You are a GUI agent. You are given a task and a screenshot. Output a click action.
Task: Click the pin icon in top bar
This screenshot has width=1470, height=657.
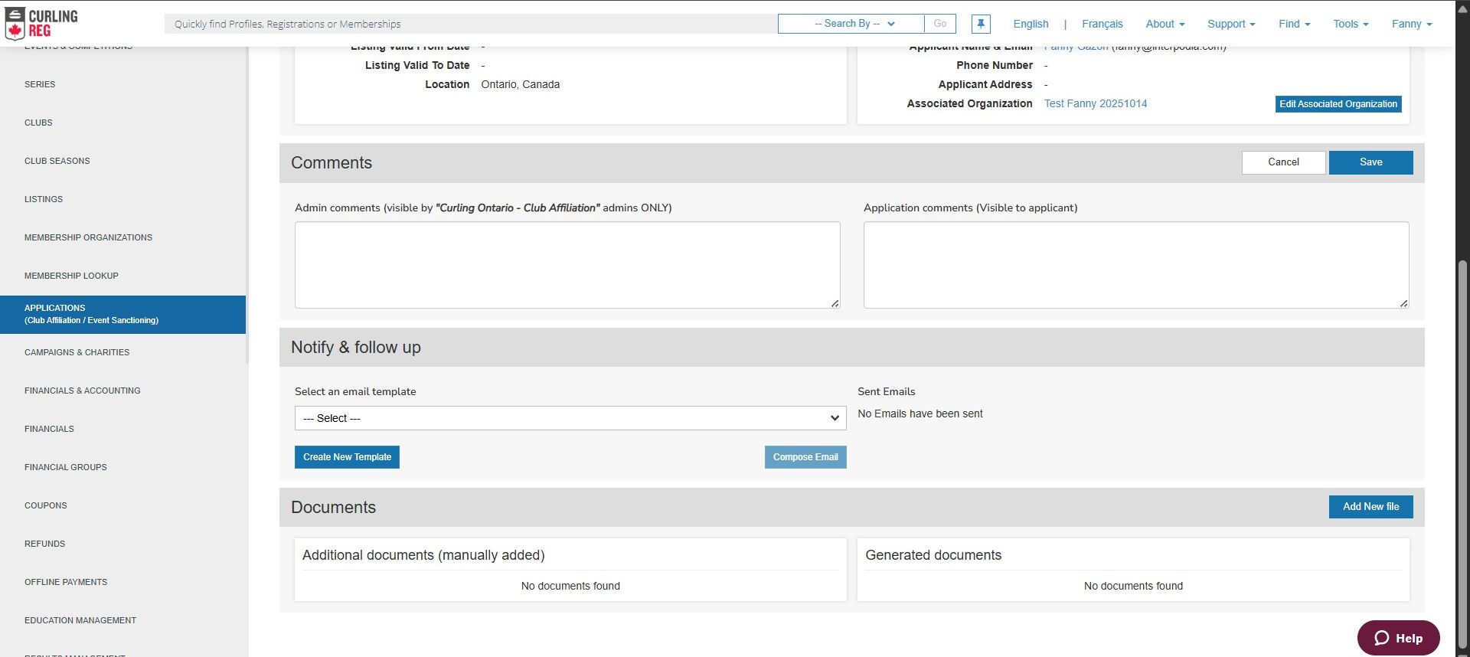click(x=981, y=24)
